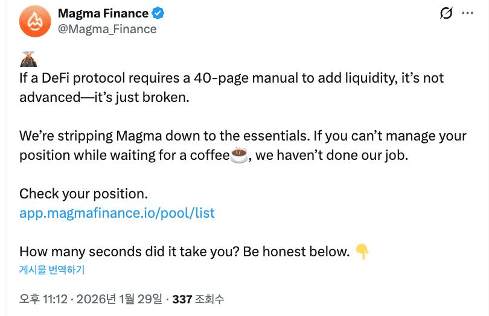489x316 pixels.
Task: Click the volcano emoji above the post text
Action: [x=28, y=59]
